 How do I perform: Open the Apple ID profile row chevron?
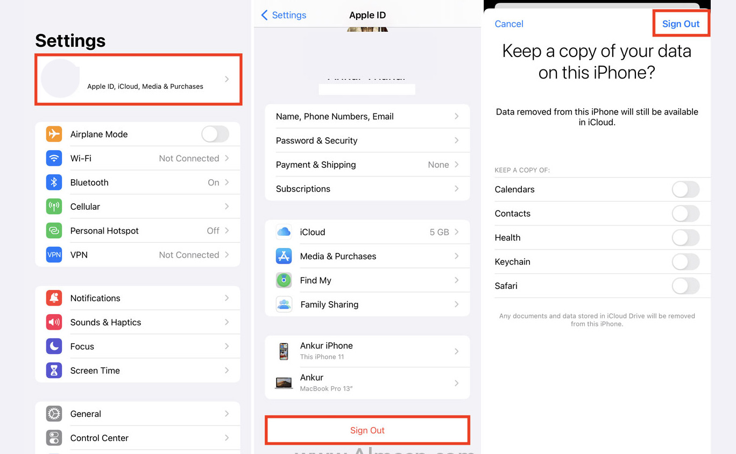(x=227, y=79)
